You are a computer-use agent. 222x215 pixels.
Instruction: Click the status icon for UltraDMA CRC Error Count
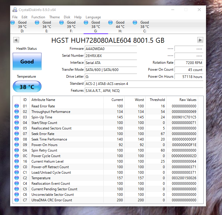tap(17, 200)
